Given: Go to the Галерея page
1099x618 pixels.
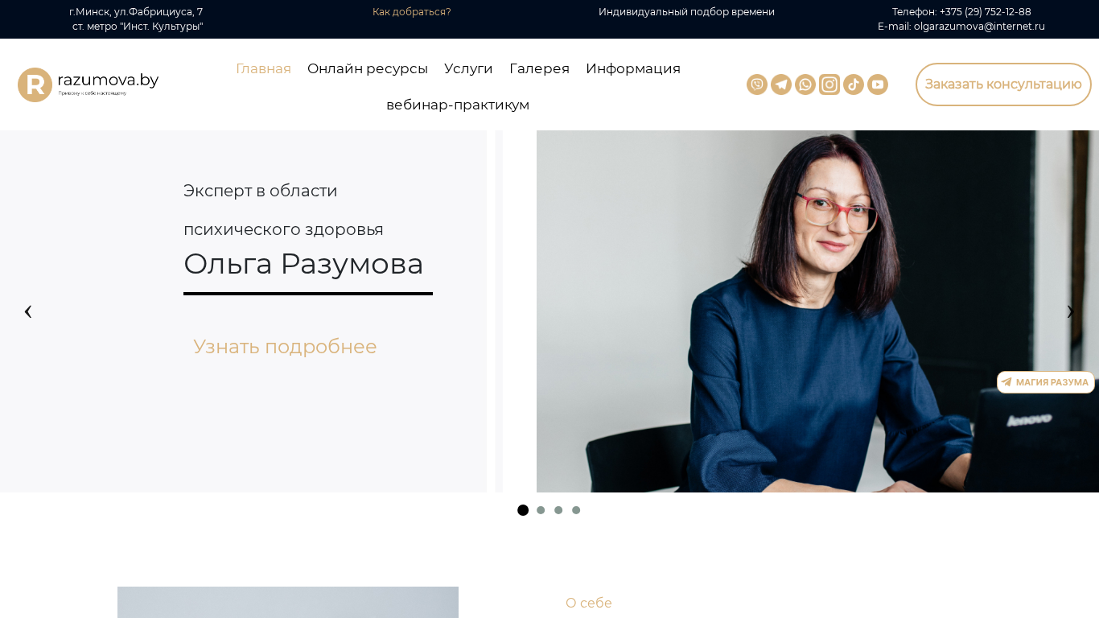Looking at the screenshot, I should point(539,68).
